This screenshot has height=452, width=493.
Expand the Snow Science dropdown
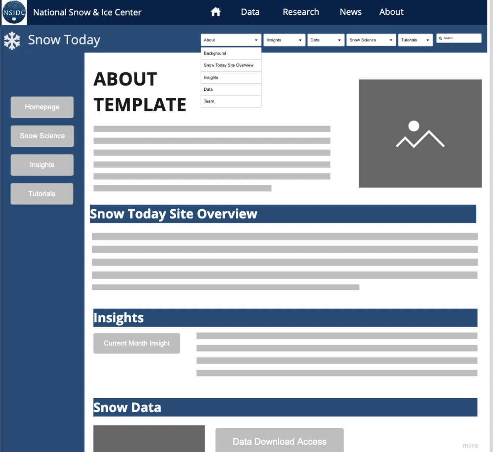click(370, 40)
